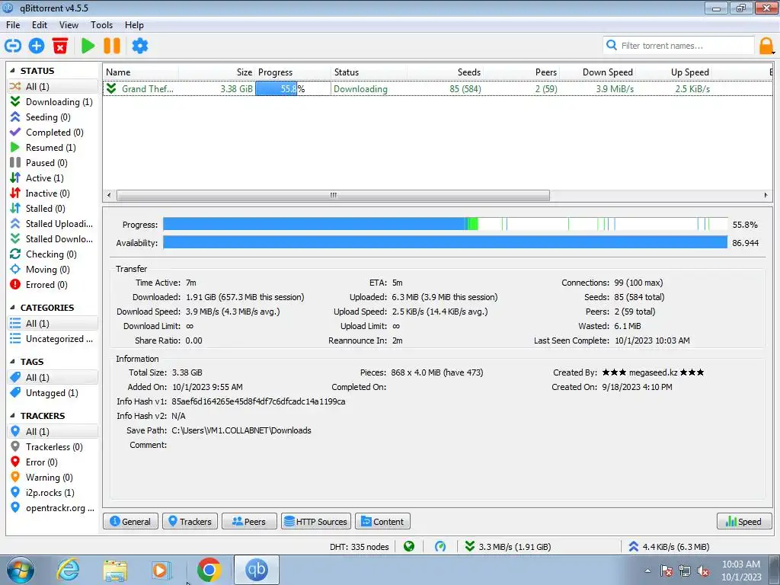Click red Remove torrent trash icon
This screenshot has width=780, height=585.
(x=60, y=46)
